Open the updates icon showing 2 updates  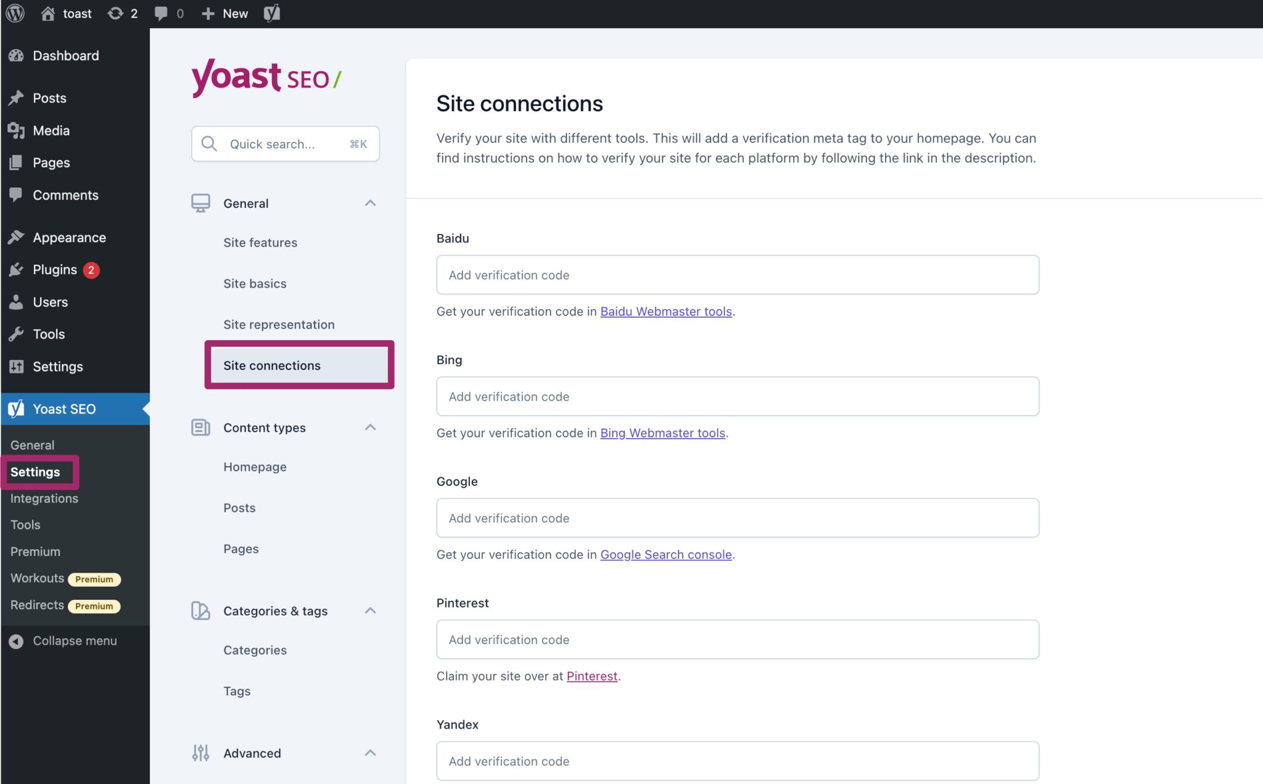point(117,13)
